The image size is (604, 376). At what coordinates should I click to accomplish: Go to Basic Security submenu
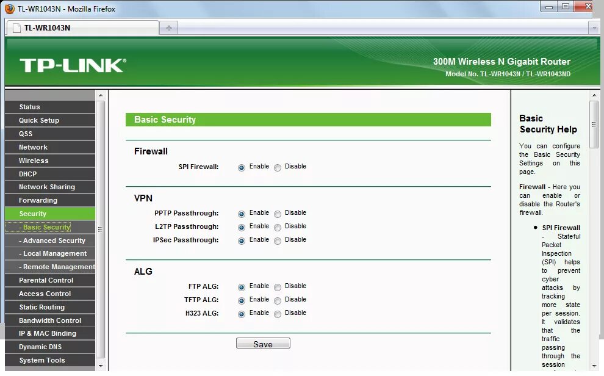tap(50, 227)
